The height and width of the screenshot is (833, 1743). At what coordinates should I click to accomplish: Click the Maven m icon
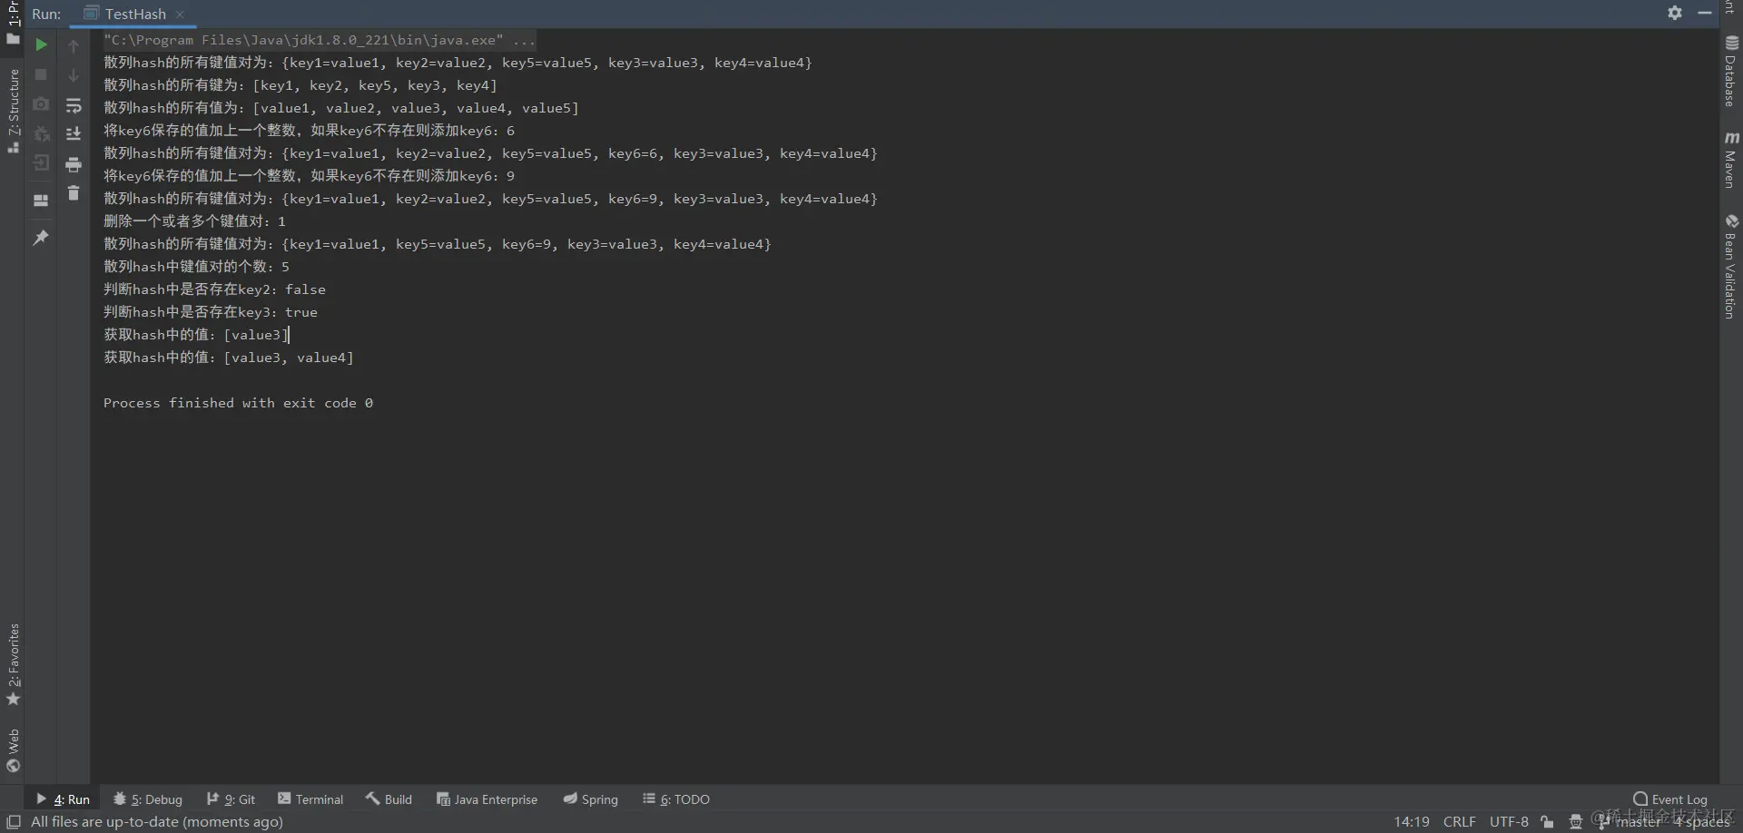pos(1731,138)
